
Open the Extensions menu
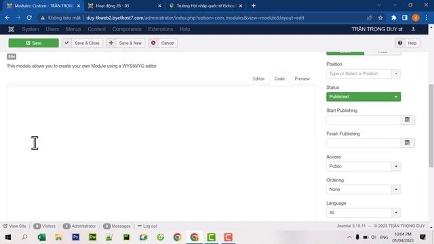coord(160,29)
